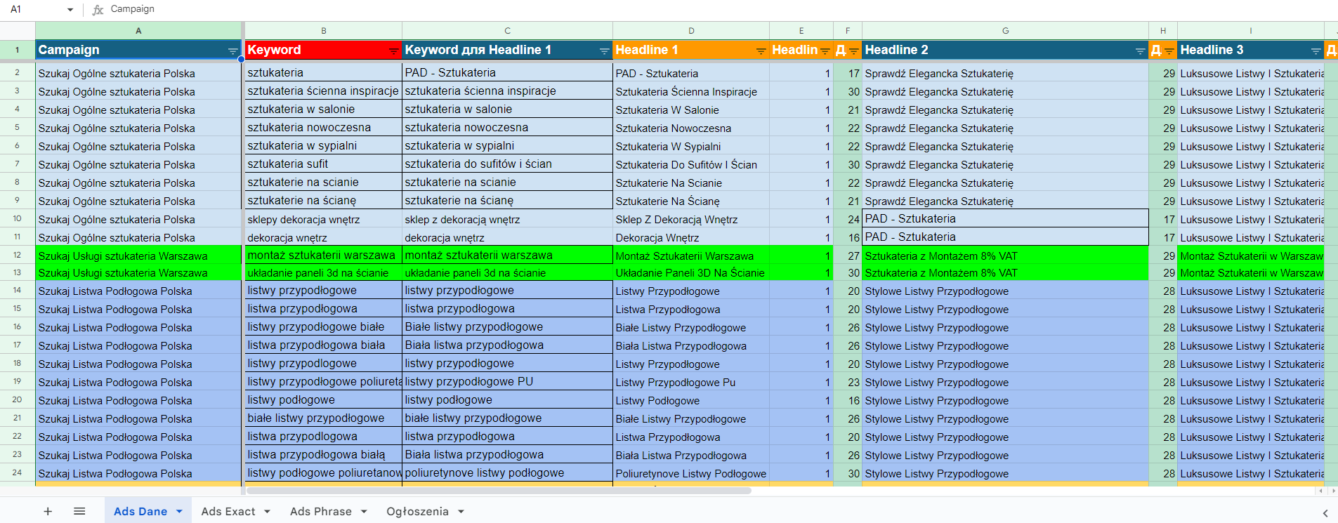Select column D header
Image resolution: width=1338 pixels, height=523 pixels.
point(691,31)
